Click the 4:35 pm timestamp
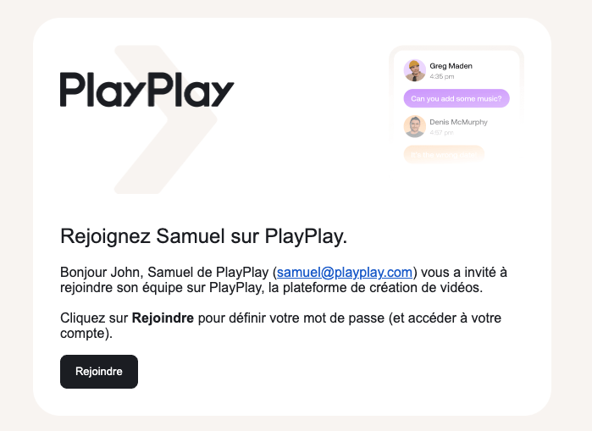 pyautogui.click(x=442, y=76)
